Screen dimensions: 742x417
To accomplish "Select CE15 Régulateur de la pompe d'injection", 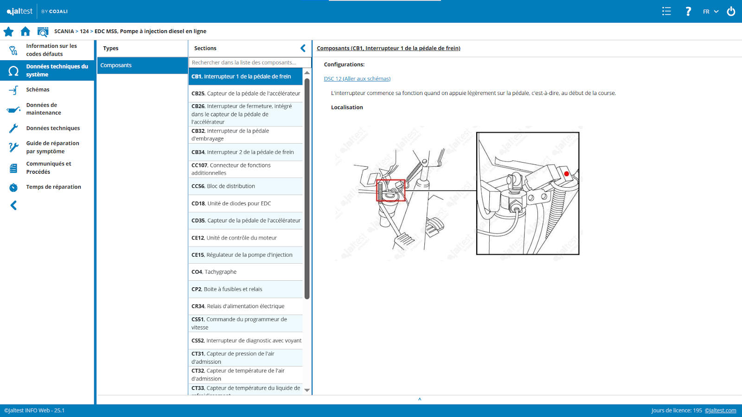I will [246, 255].
